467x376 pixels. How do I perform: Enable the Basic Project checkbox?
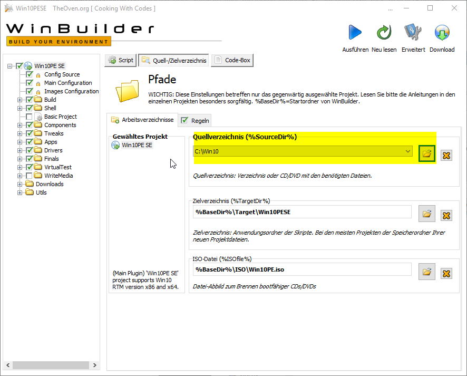point(29,117)
